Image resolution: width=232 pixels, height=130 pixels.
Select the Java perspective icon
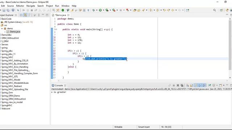[x=227, y=10]
